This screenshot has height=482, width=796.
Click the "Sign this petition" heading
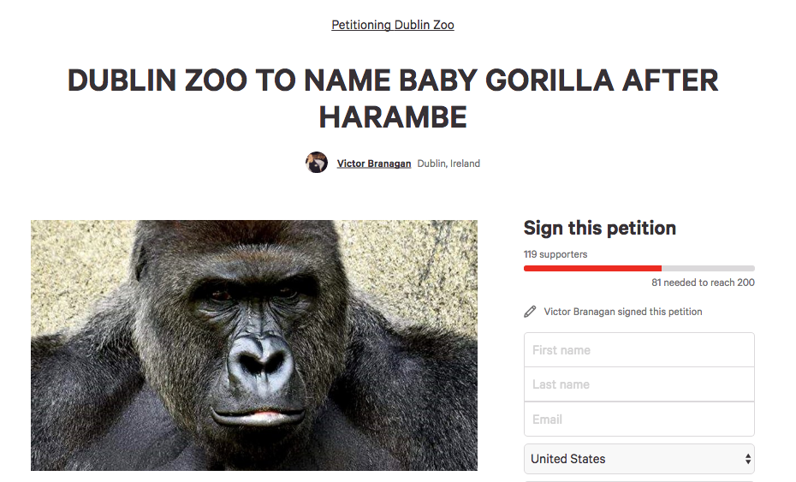600,228
